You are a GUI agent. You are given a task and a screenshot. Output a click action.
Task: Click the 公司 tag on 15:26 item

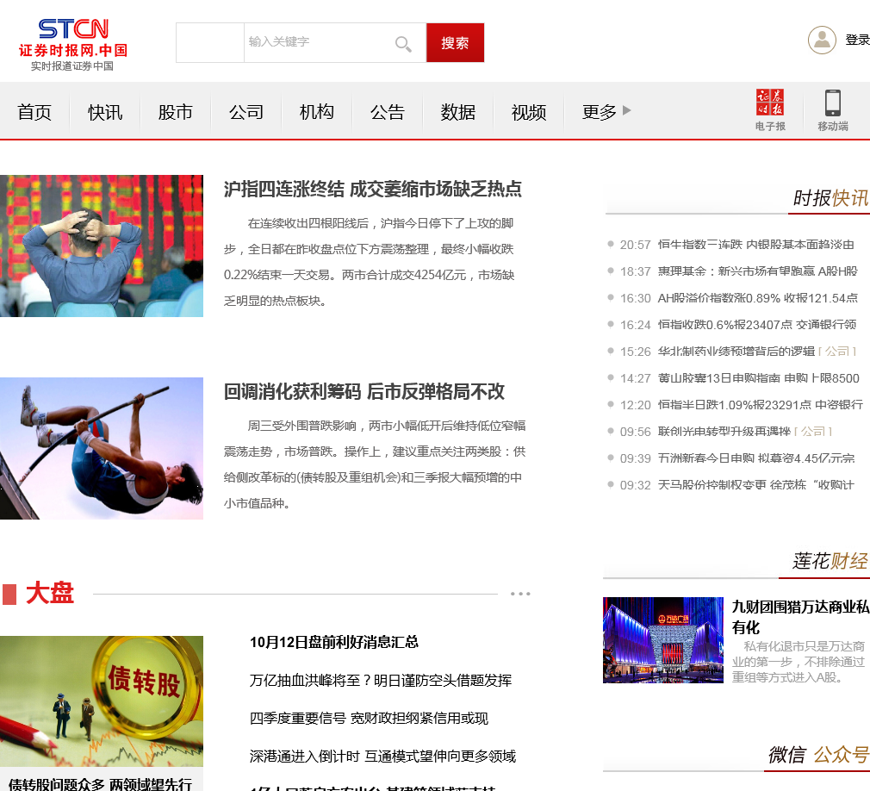(837, 352)
